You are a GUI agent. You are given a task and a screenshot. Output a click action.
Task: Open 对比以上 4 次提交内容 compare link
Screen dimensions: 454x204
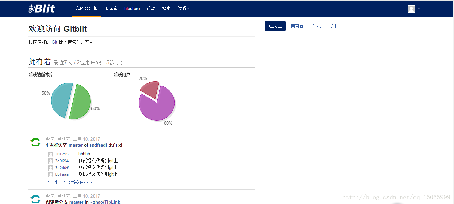(x=69, y=182)
